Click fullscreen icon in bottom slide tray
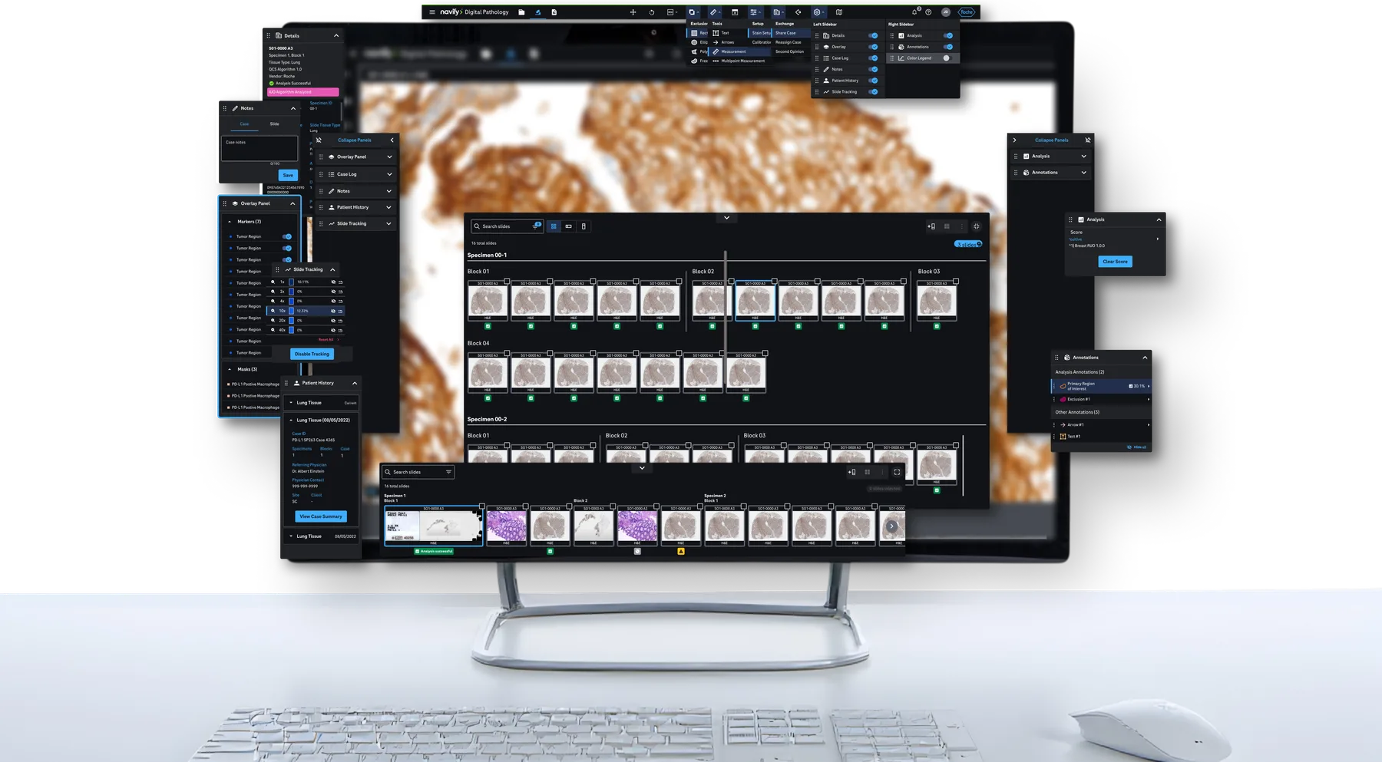1382x762 pixels. tap(897, 472)
